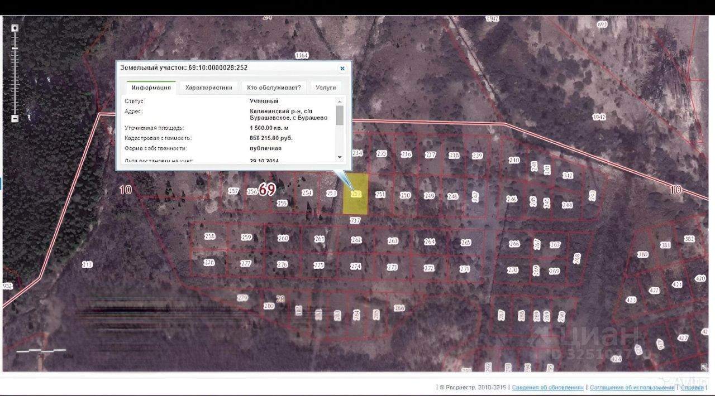Select parcel 271 on the map

465,269
